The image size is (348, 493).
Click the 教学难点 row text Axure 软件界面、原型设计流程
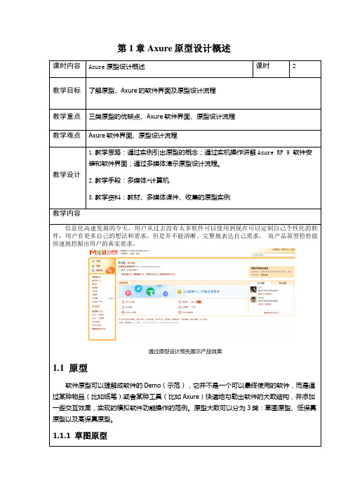tap(133, 136)
